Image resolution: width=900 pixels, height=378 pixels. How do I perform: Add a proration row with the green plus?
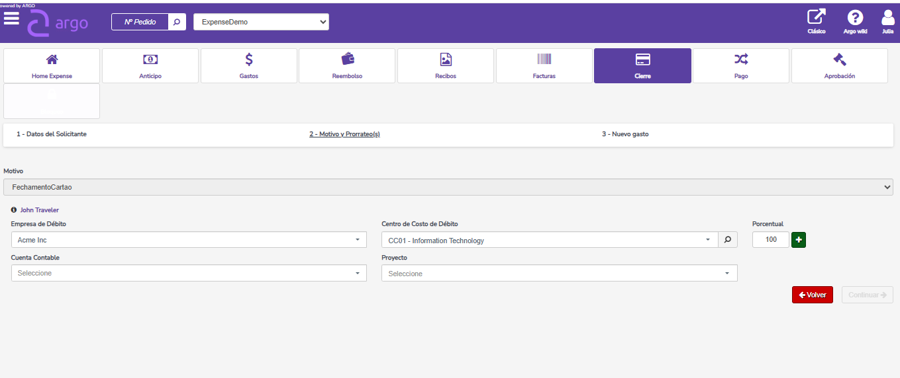(799, 240)
